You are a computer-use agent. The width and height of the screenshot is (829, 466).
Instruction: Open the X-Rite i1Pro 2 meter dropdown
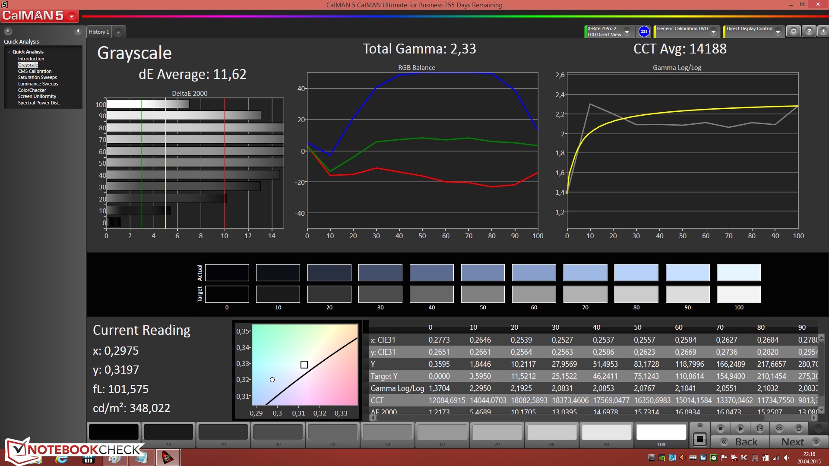click(627, 32)
